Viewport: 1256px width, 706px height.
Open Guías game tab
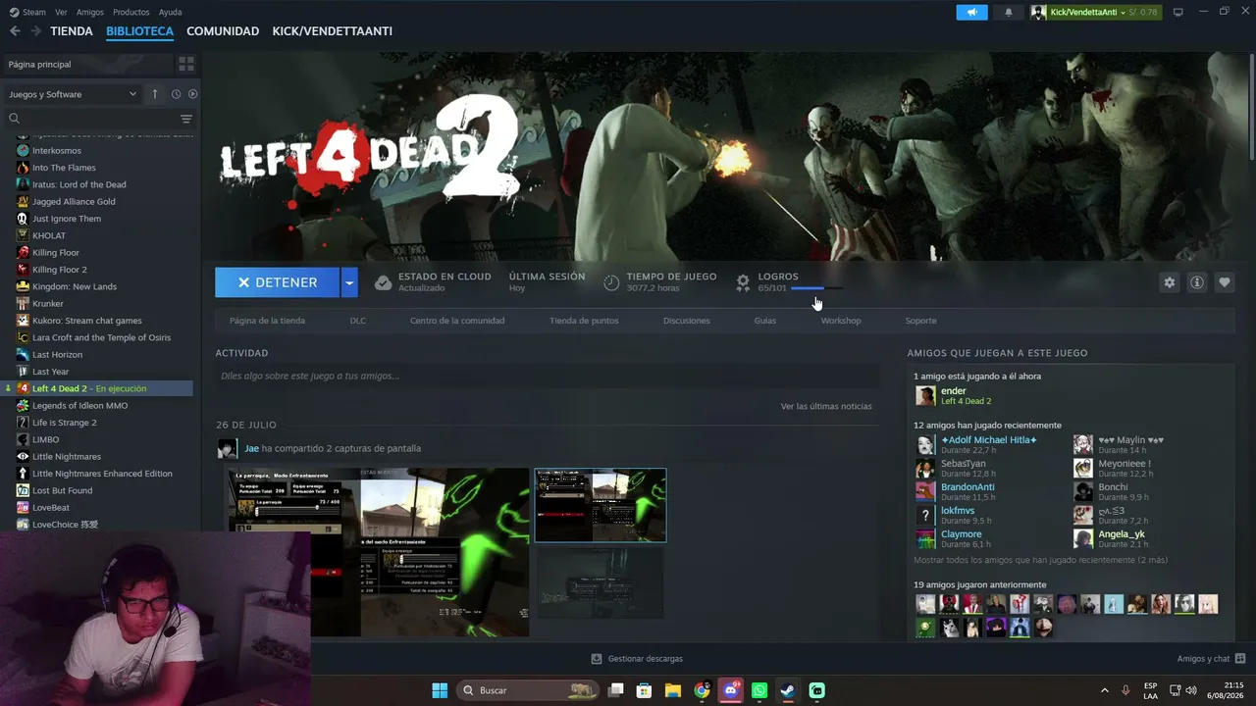click(765, 321)
